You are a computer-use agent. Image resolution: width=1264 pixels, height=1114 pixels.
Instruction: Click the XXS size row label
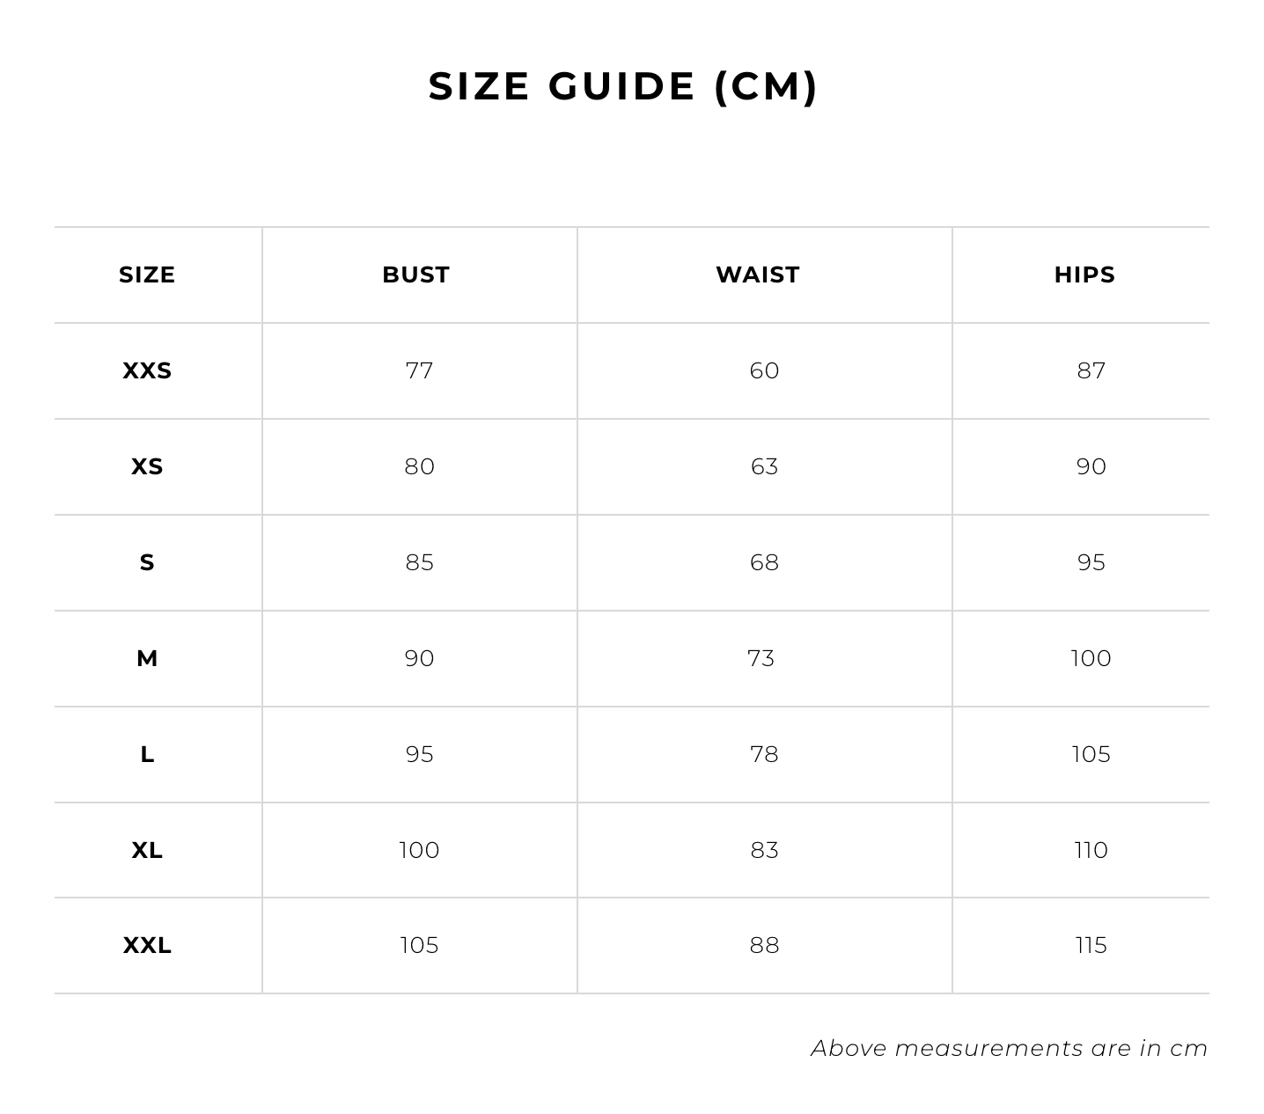pyautogui.click(x=147, y=370)
